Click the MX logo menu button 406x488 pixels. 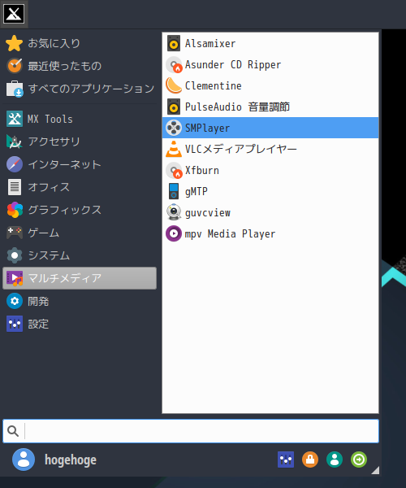(14, 14)
